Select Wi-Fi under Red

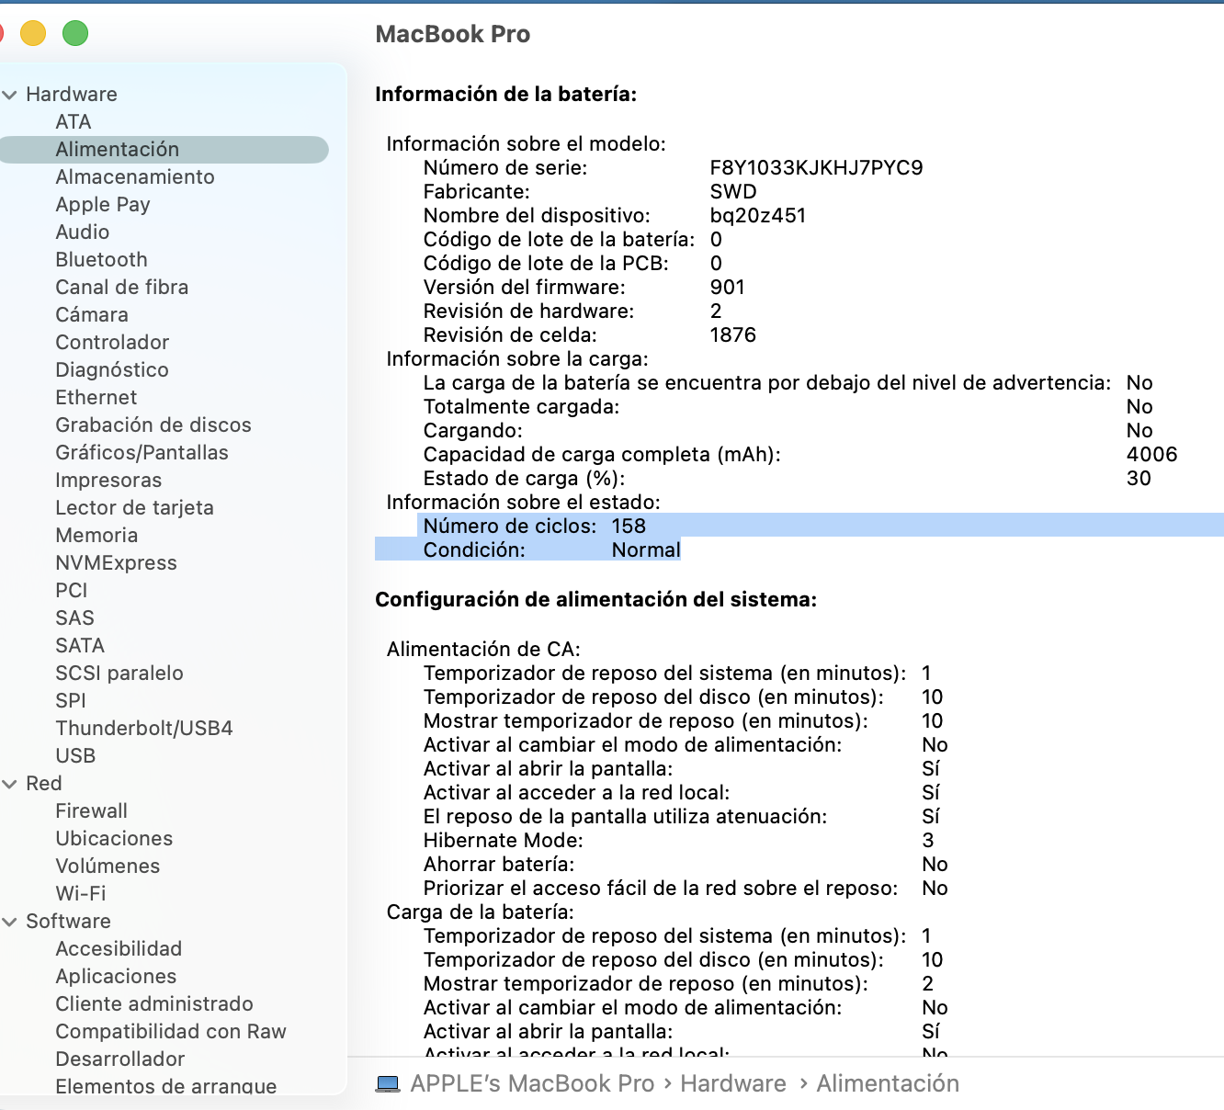coord(80,894)
